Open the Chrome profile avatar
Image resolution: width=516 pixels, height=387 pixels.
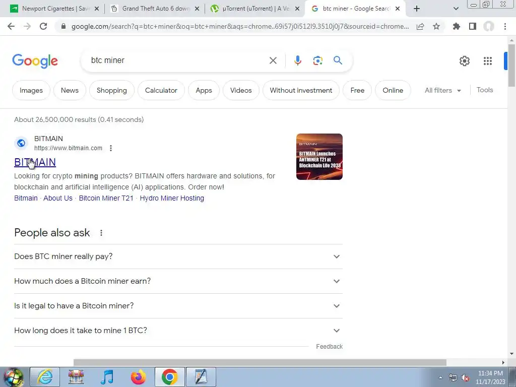489,26
